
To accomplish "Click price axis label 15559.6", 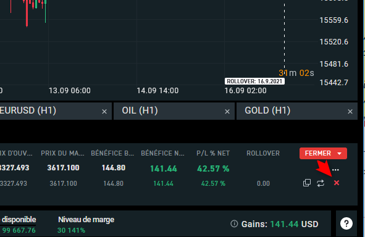I will 334,20.
